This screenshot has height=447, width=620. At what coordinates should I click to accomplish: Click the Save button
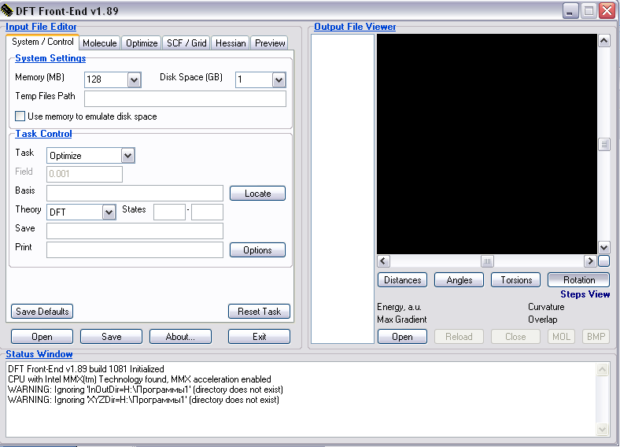111,337
